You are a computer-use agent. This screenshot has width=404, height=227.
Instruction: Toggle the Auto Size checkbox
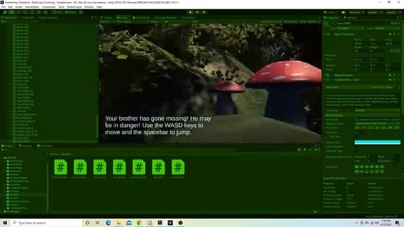click(x=356, y=137)
